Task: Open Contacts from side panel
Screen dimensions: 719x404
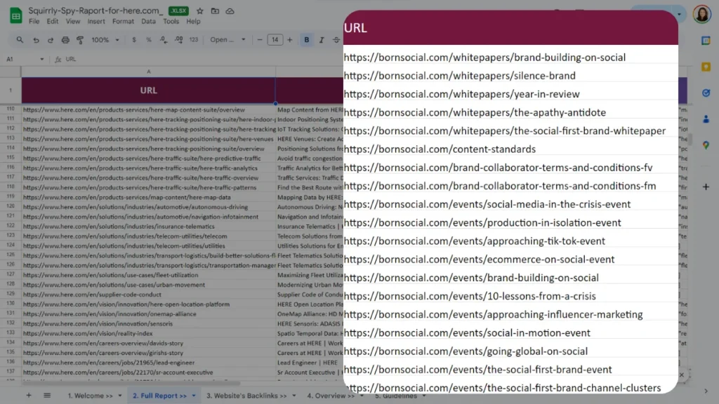Action: click(706, 119)
